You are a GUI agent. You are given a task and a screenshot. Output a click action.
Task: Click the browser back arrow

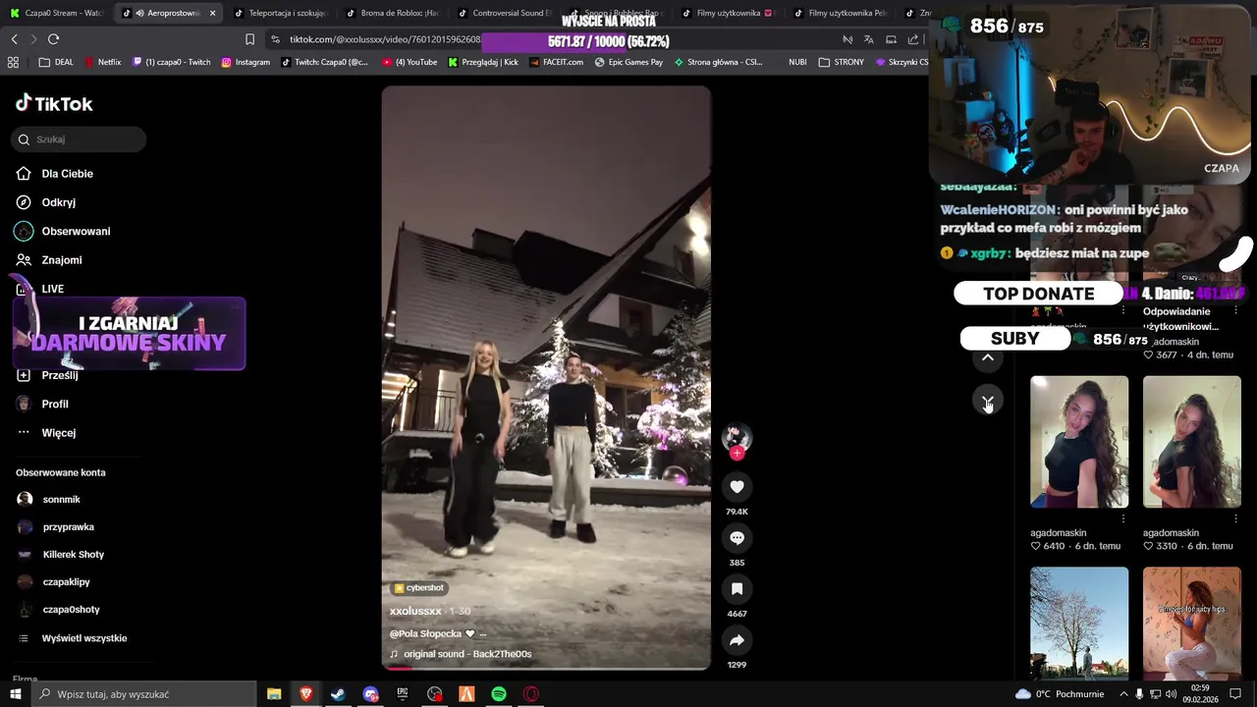(x=14, y=39)
